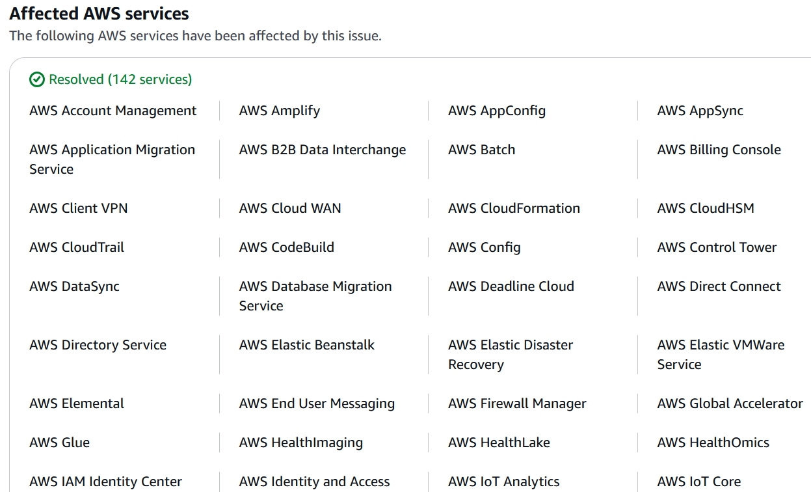Open AWS Direct Connect entry
Image resolution: width=811 pixels, height=492 pixels.
point(719,286)
